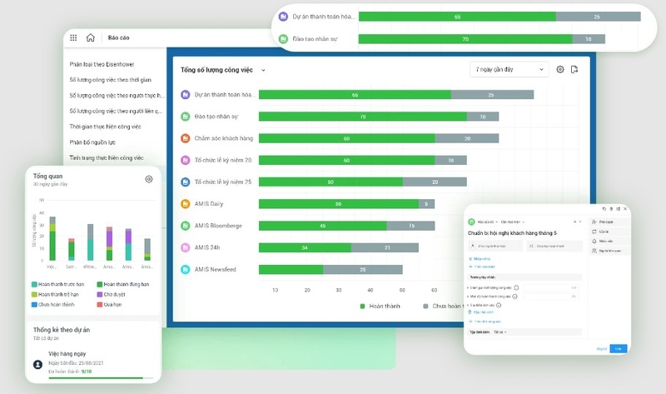Click the Người liên quan people icon
This screenshot has width=666, height=394.
[594, 251]
